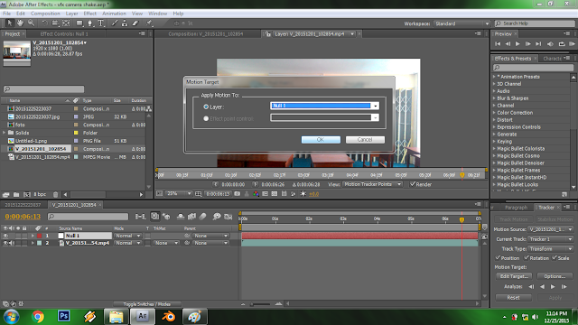This screenshot has width=578, height=325.
Task: Open the Animation menu
Action: click(114, 14)
